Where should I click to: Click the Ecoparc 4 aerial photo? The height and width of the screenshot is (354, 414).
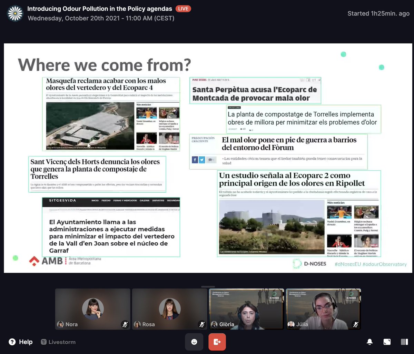[x=90, y=126]
